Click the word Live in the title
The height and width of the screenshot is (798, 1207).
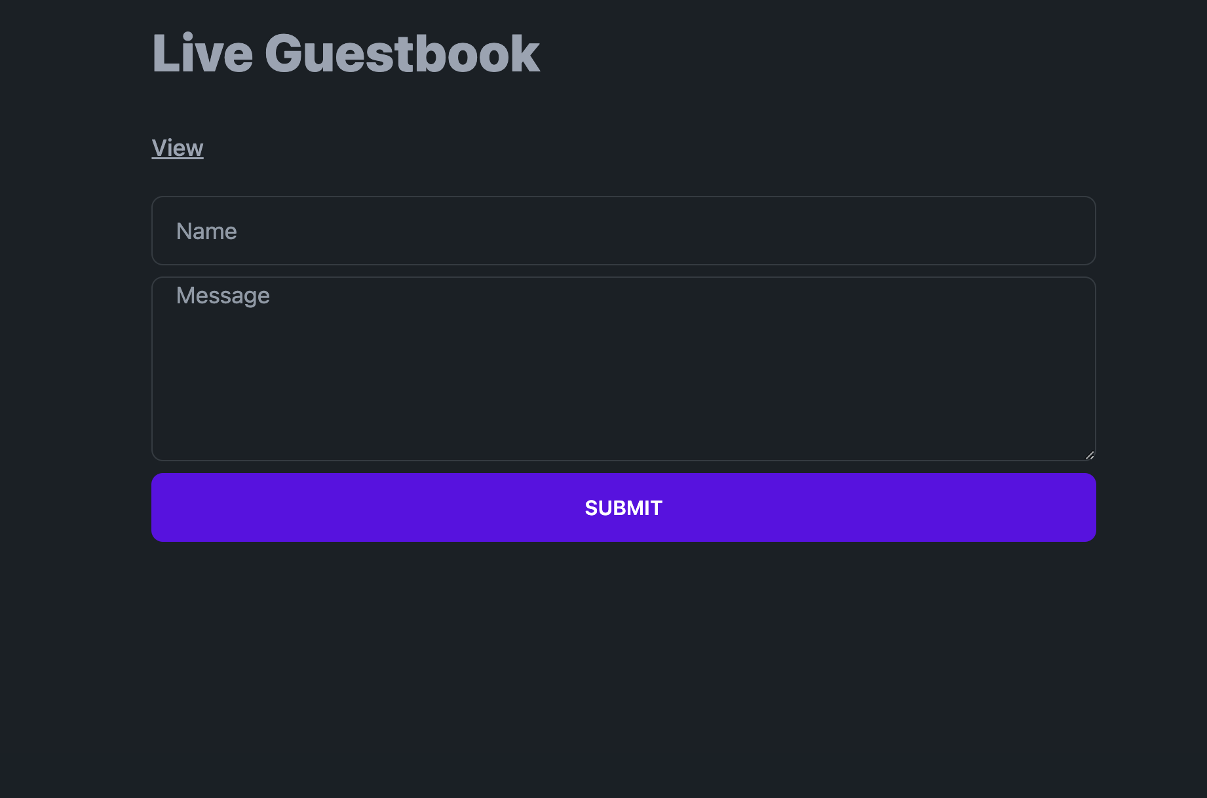pyautogui.click(x=202, y=54)
